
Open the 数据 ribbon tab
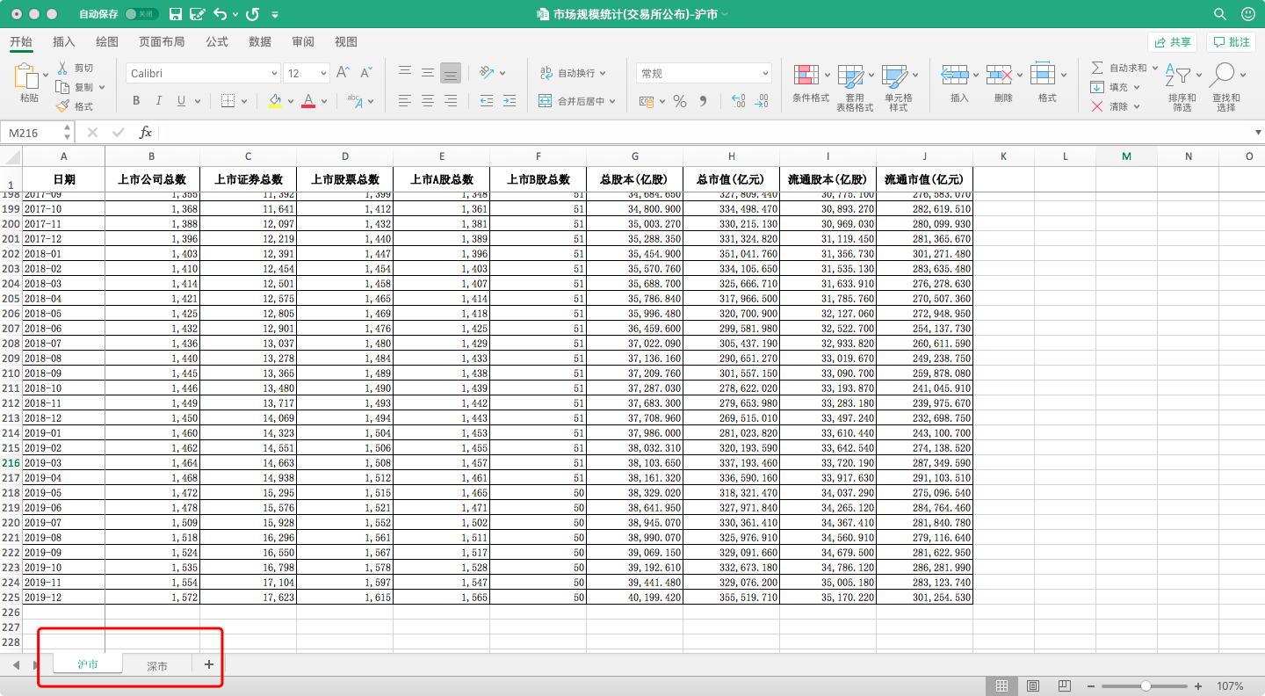259,41
